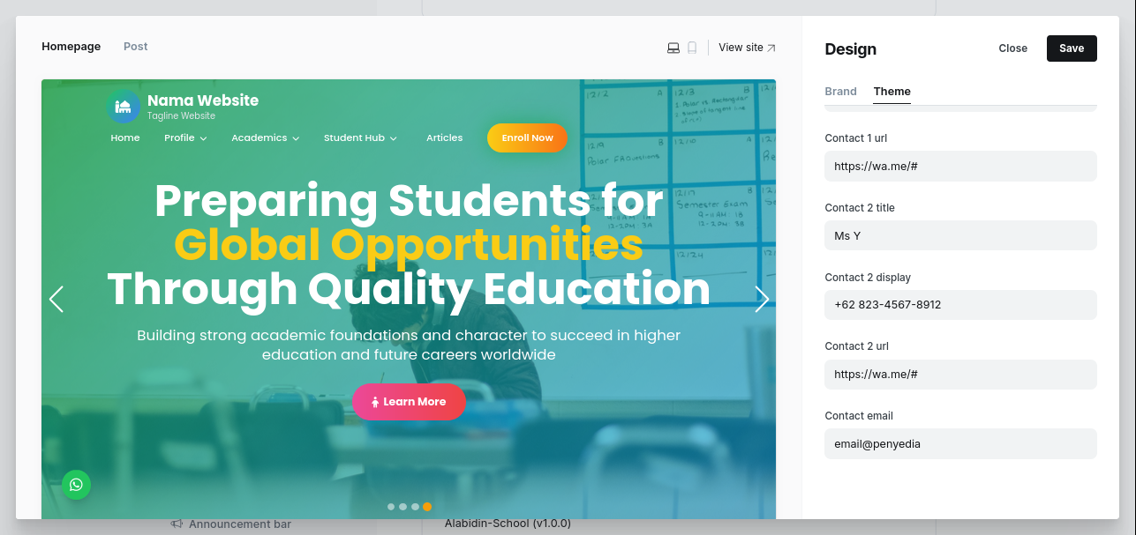1136x535 pixels.
Task: Open the Post preview tab
Action: (136, 47)
